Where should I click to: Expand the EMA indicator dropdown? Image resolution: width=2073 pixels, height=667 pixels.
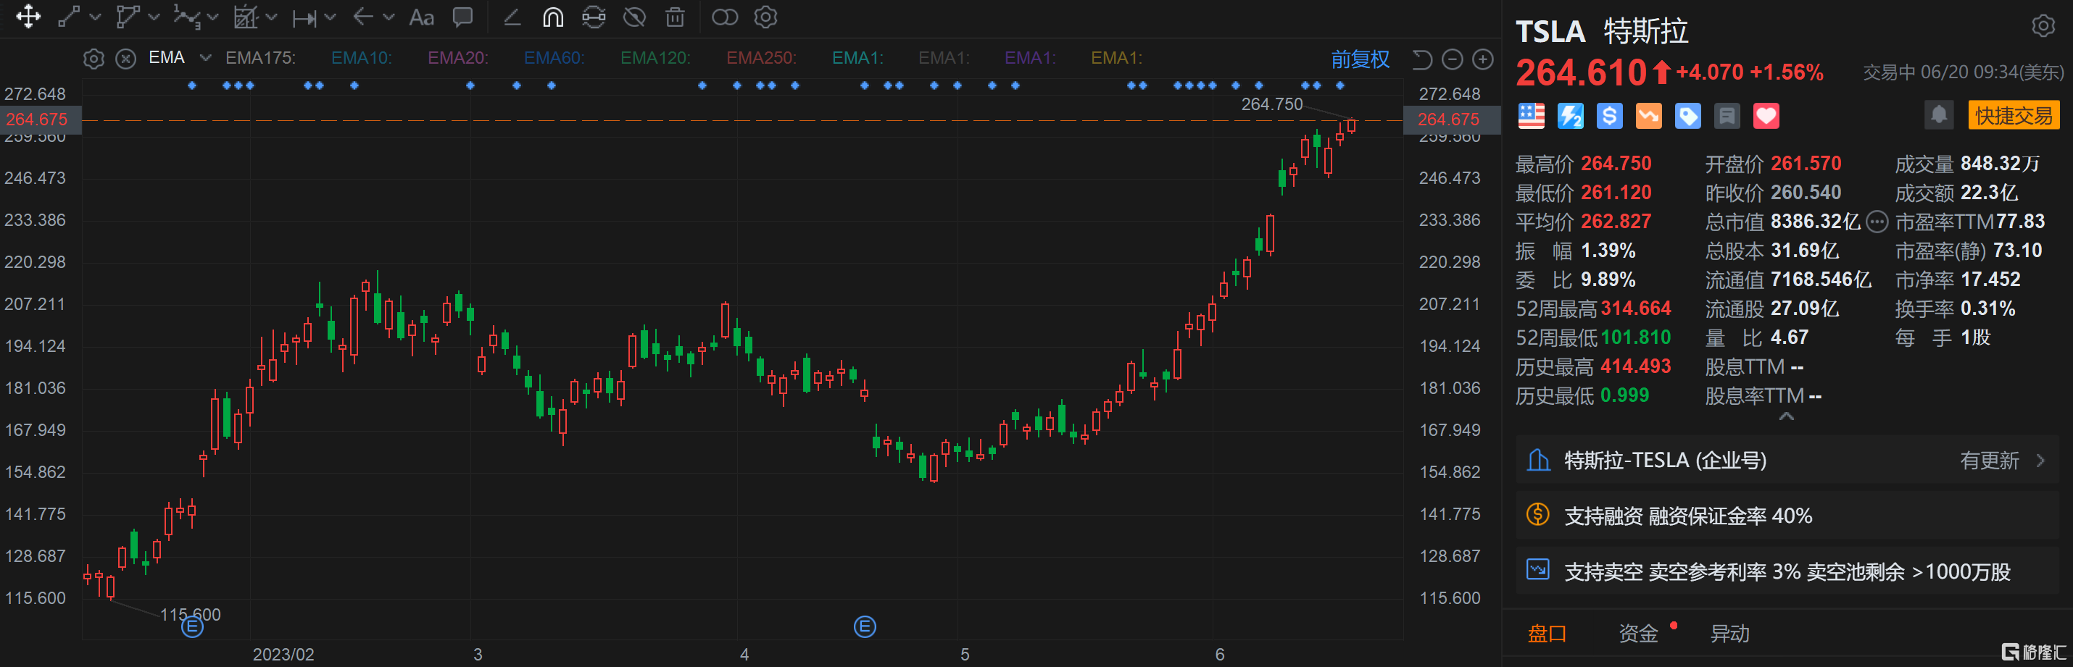pyautogui.click(x=205, y=58)
